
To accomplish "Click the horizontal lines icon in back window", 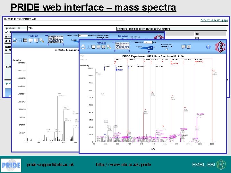I will tap(25, 40).
